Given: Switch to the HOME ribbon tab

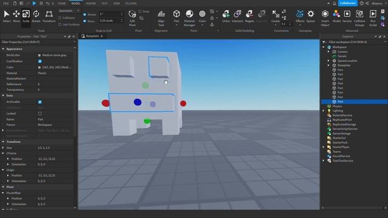Looking at the screenshot, I should pos(62,4).
